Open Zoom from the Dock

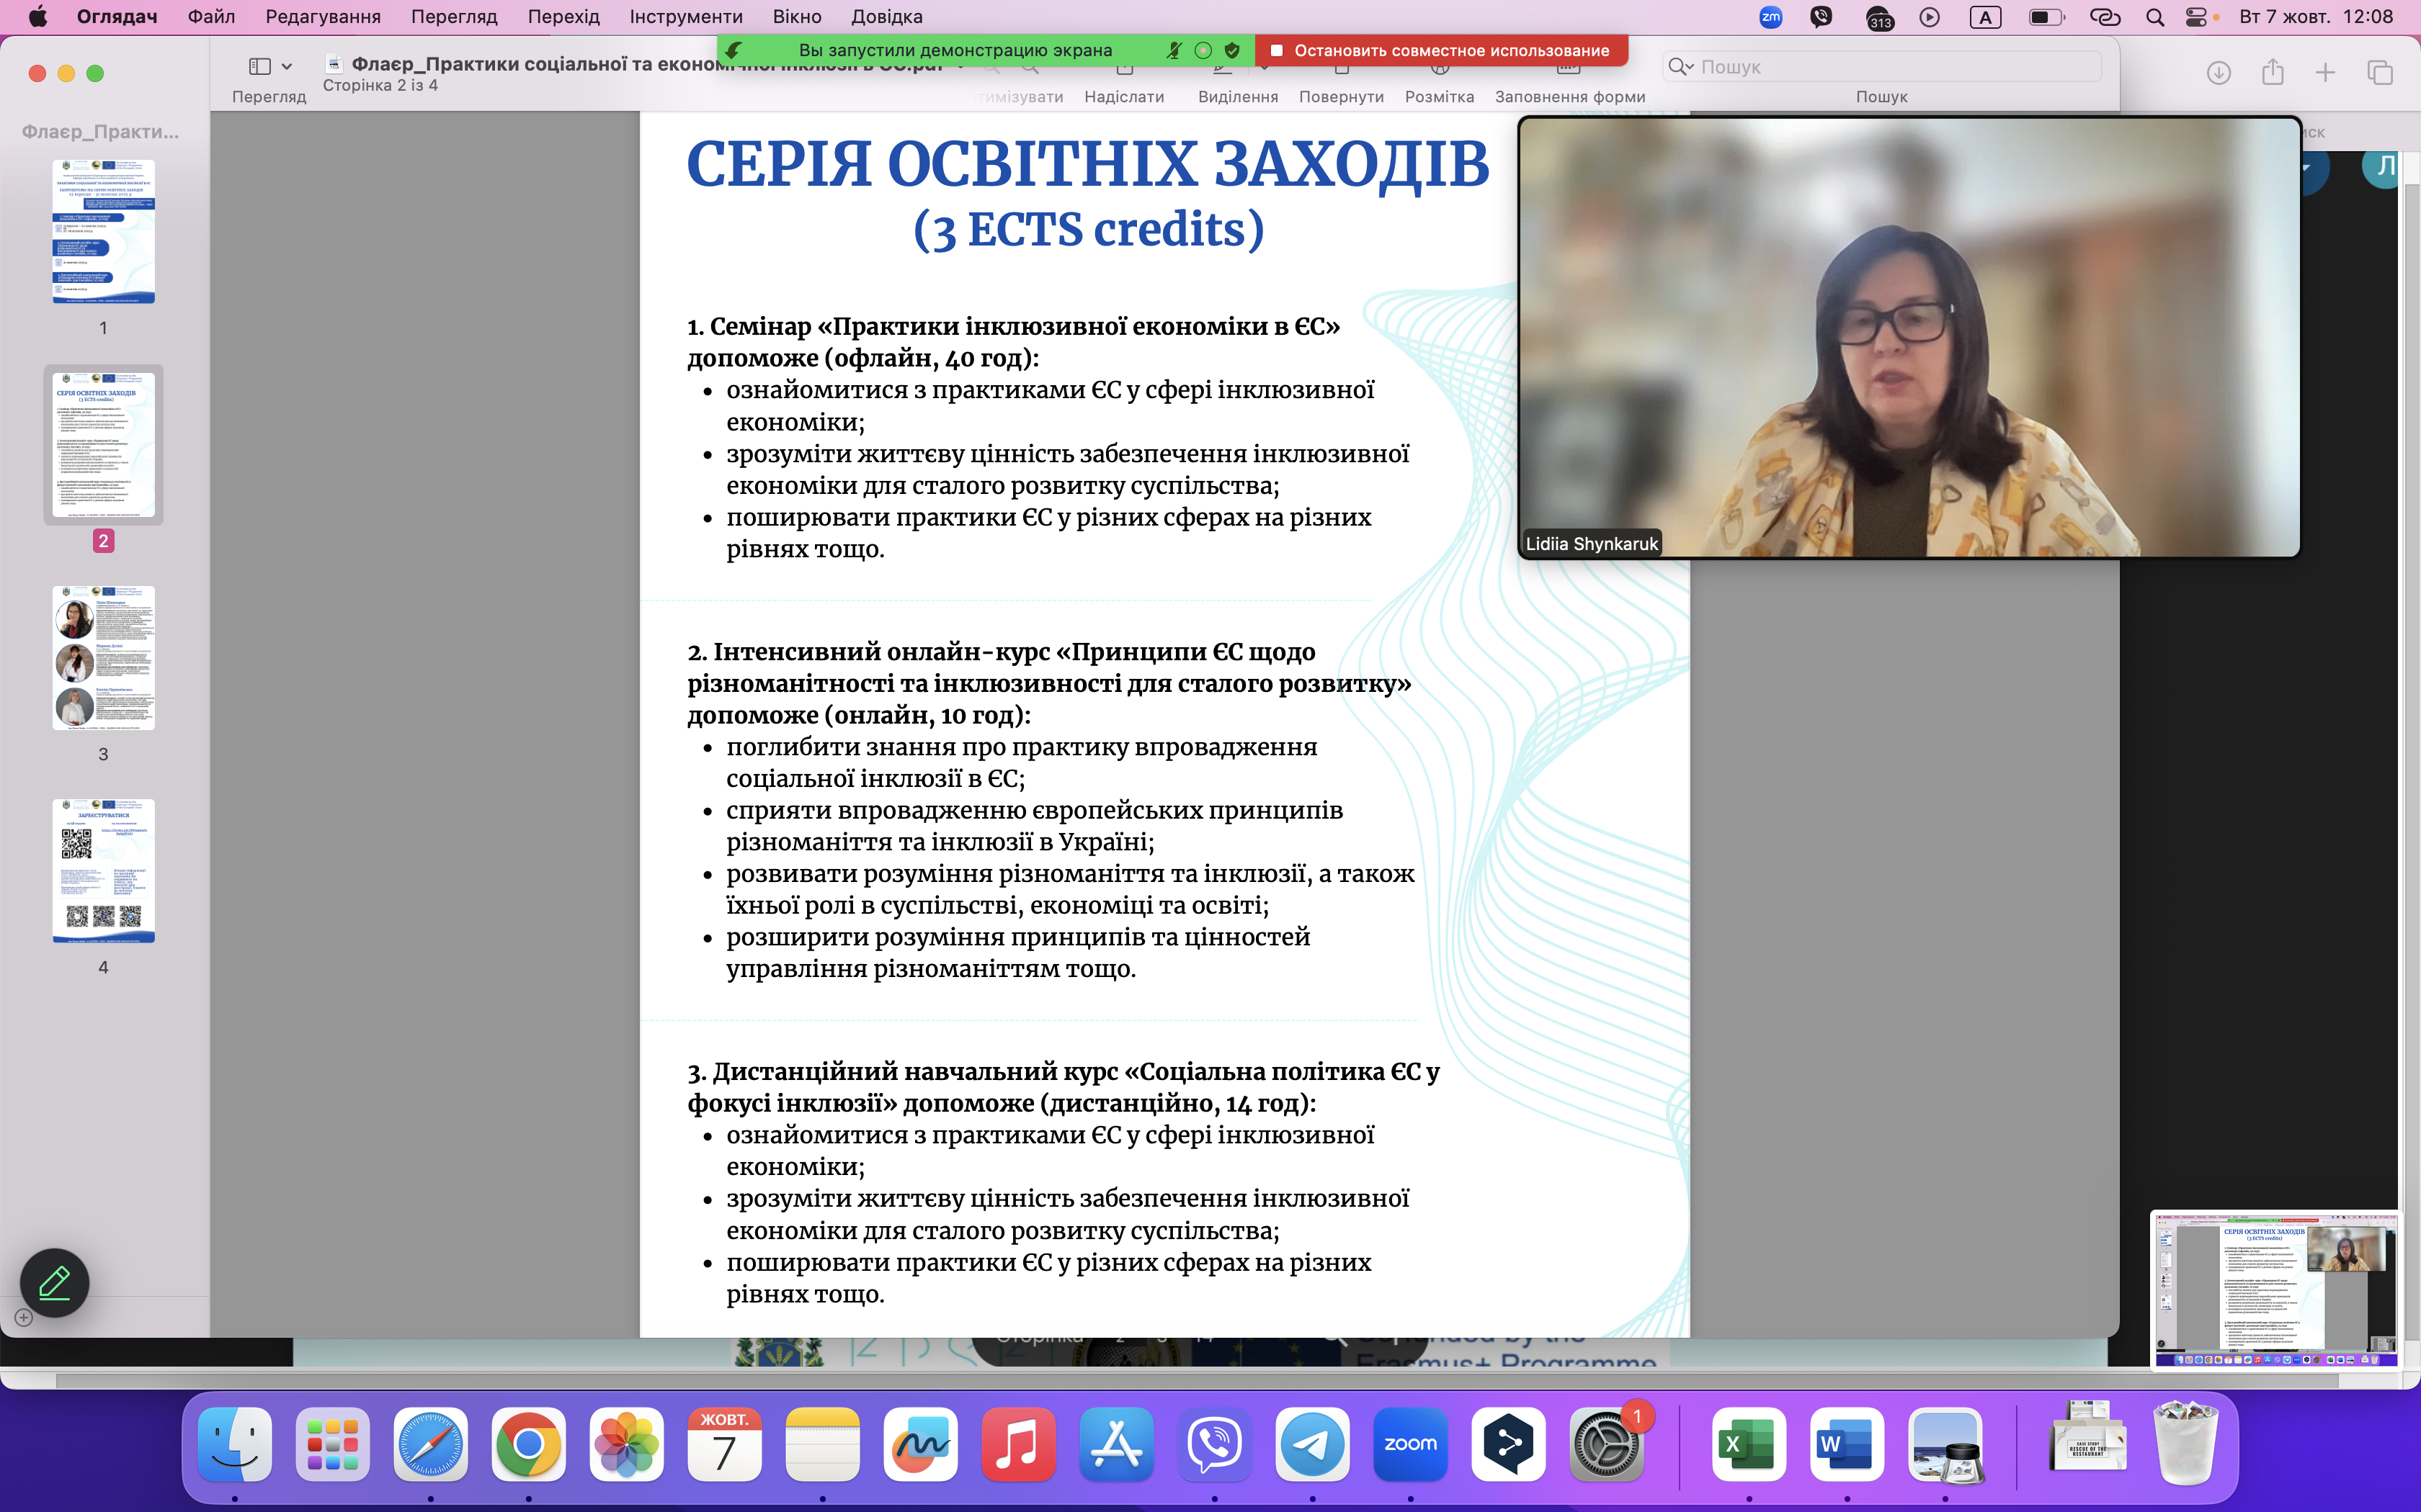pos(1409,1444)
